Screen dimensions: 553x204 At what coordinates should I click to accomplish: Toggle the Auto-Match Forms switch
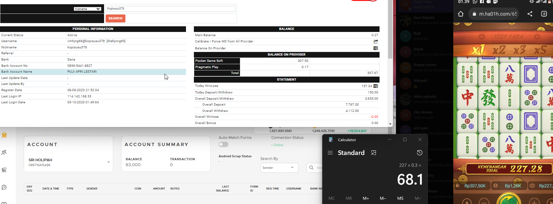(224, 144)
